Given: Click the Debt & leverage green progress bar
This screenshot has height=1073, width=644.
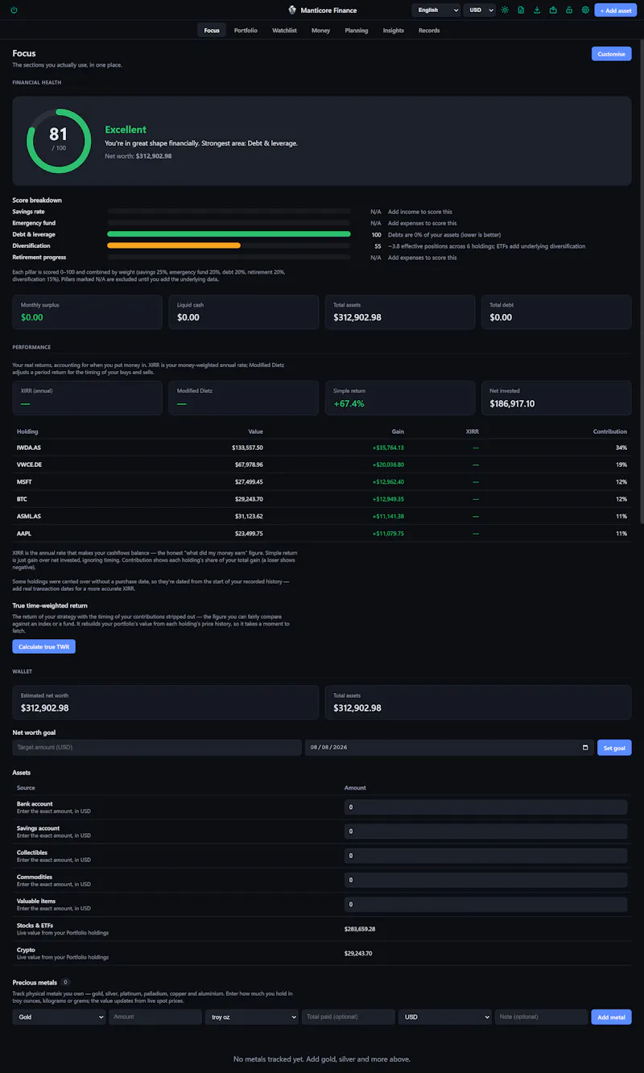Looking at the screenshot, I should [229, 234].
